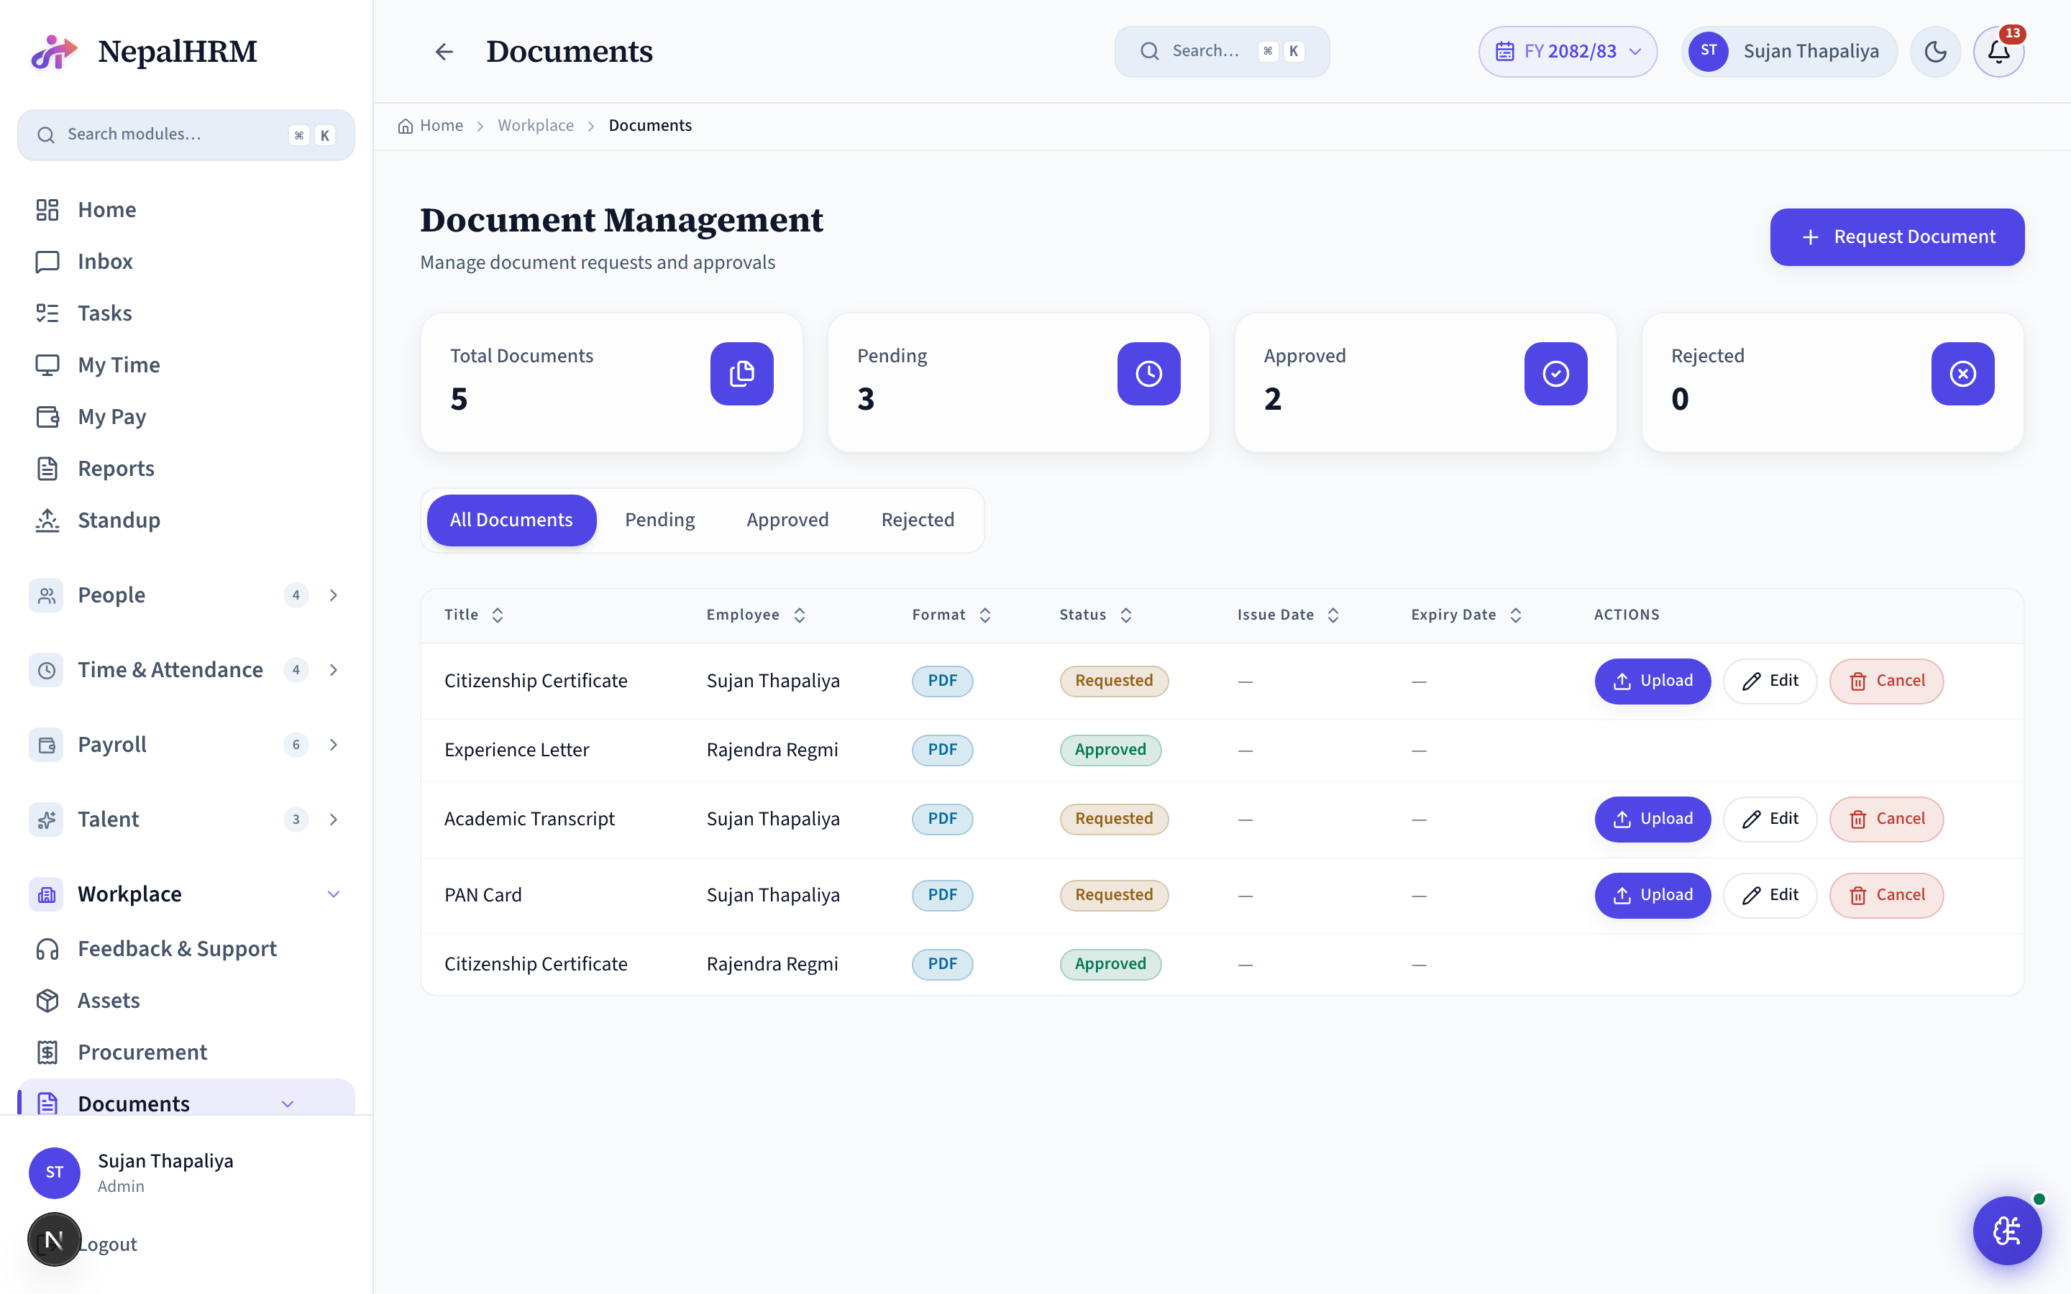Screen dimensions: 2071x1294
Task: Open Procurement in the sidebar
Action: (x=186, y=1052)
